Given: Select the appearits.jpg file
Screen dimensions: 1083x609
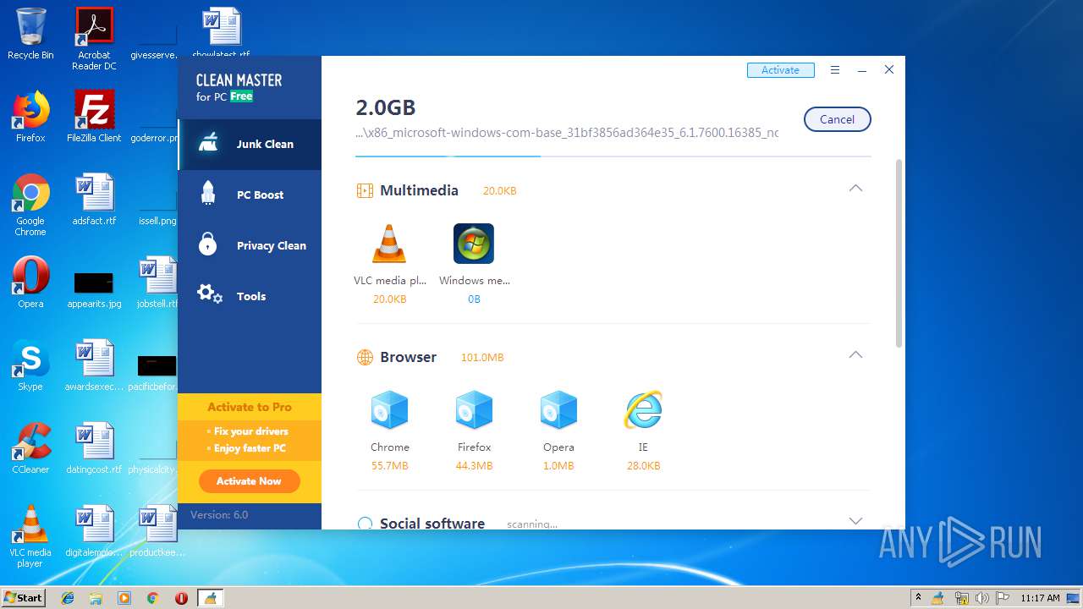Looking at the screenshot, I should (94, 290).
